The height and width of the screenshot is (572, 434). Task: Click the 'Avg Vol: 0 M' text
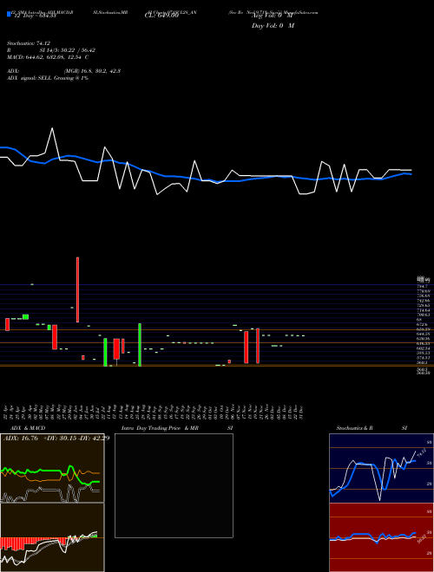273,16
